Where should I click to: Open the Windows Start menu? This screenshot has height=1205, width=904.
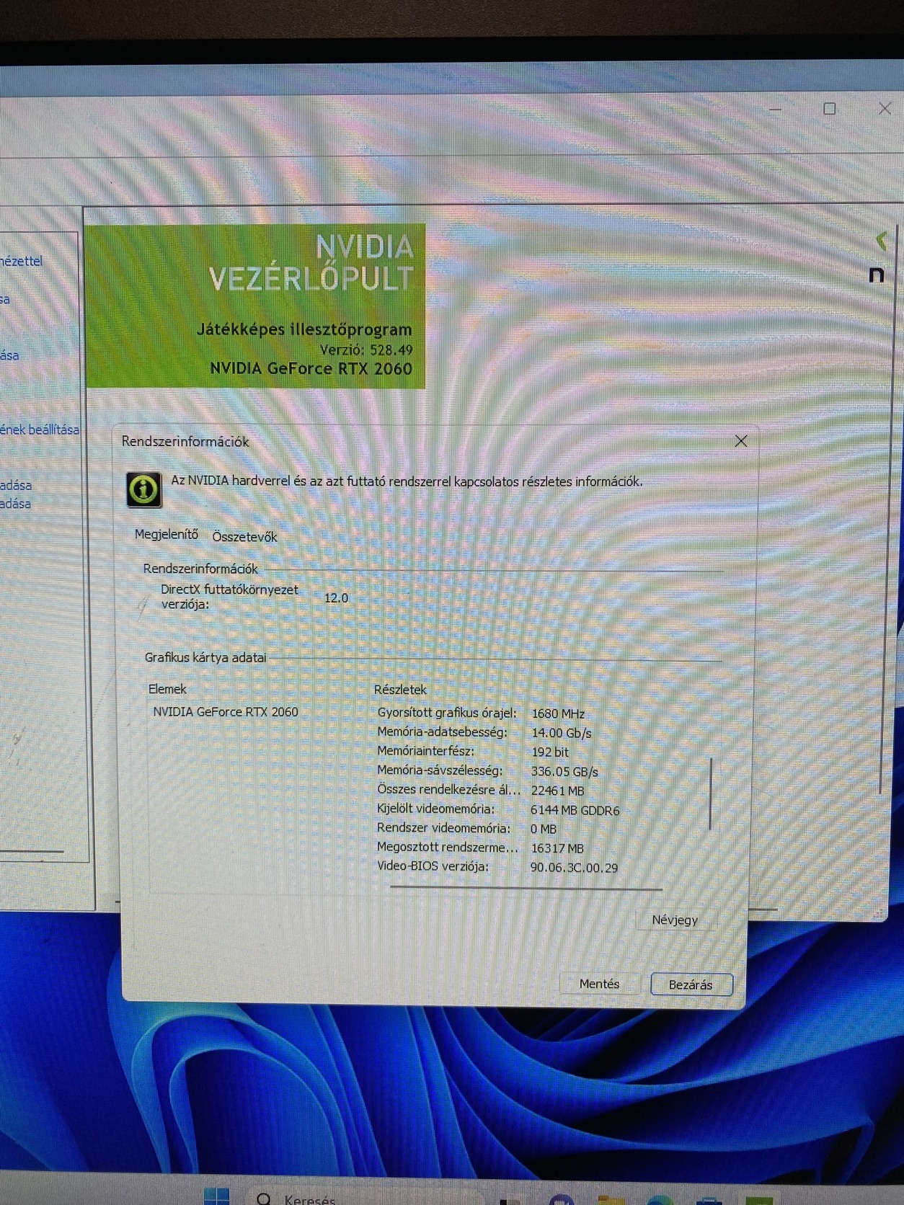pos(216,1196)
